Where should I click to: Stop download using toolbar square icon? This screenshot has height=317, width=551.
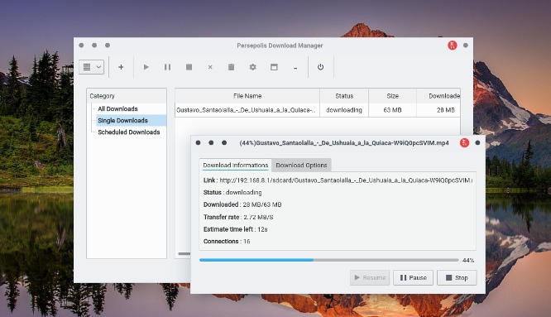189,67
